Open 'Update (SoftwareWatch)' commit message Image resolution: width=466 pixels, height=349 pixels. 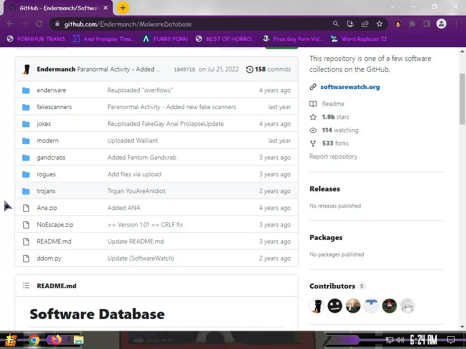[141, 258]
